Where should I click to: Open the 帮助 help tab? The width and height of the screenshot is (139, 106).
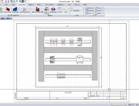coord(85,4)
